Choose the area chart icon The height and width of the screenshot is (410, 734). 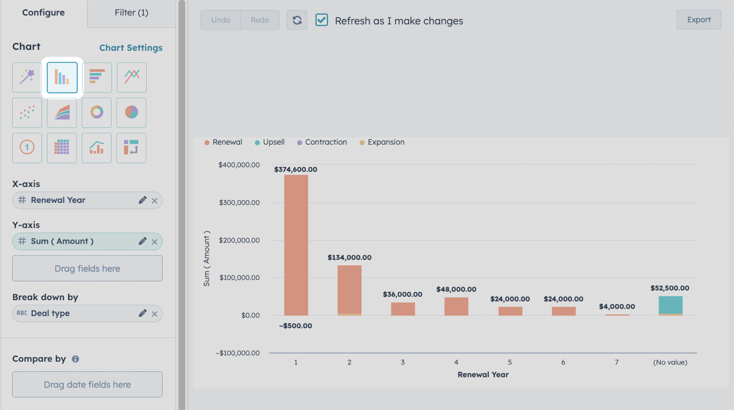(x=62, y=113)
